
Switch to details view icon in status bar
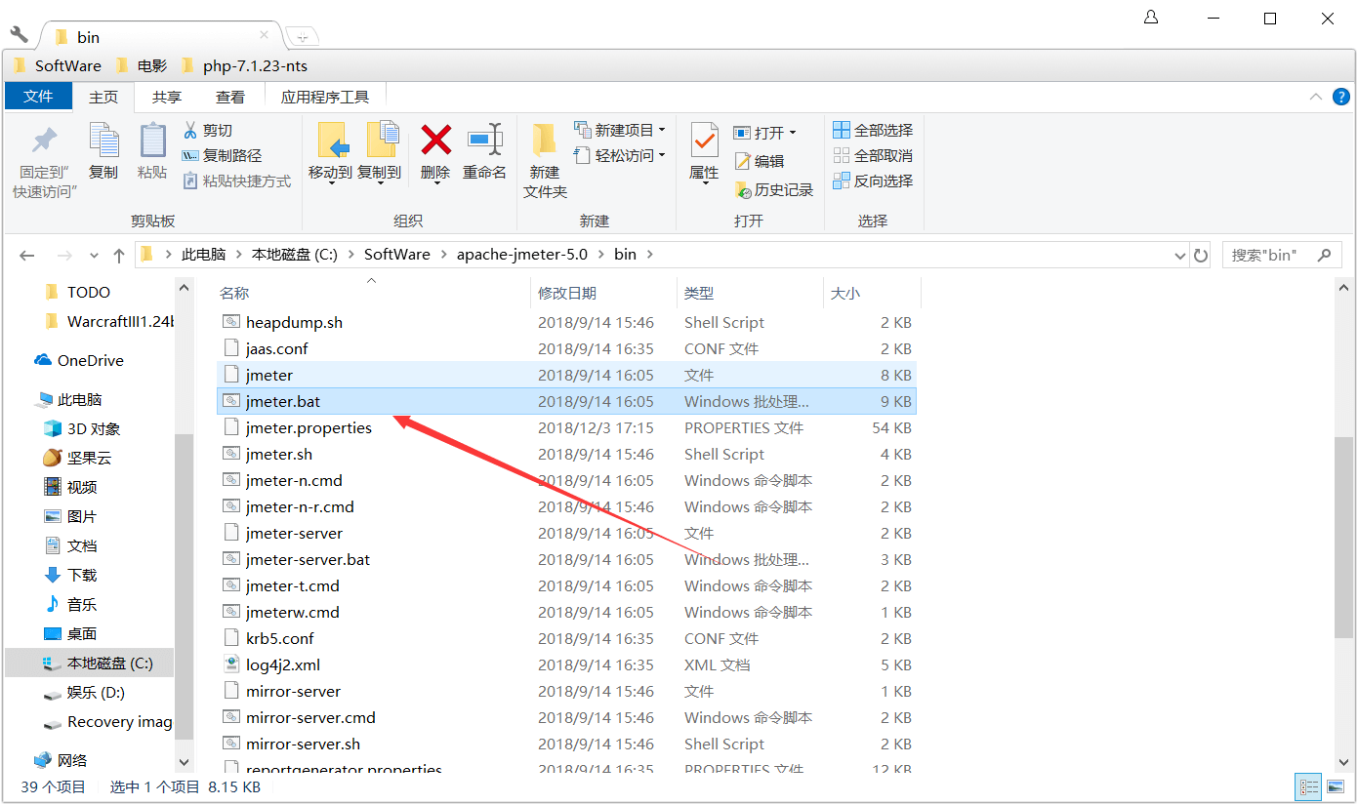click(1308, 786)
